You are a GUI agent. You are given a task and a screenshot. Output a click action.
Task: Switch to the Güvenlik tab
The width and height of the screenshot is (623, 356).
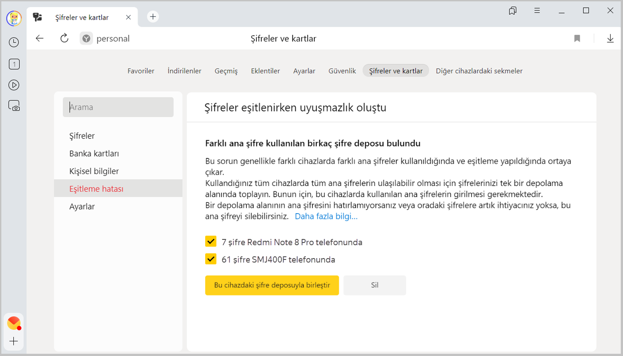(342, 71)
